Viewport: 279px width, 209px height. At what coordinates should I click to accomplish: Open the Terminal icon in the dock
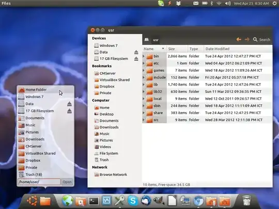point(94,201)
